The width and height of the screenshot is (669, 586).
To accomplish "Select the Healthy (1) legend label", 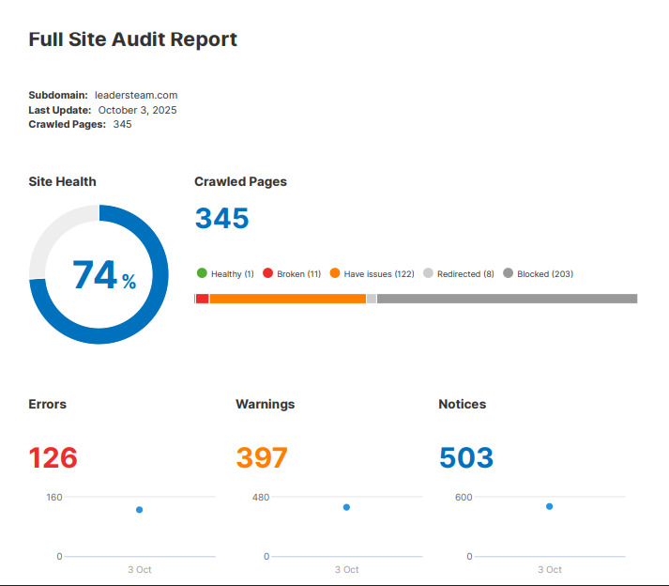I will pos(233,274).
